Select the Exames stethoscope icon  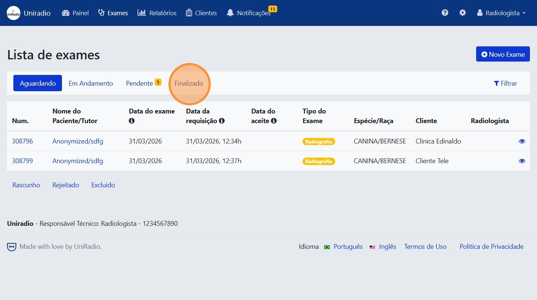coord(101,12)
